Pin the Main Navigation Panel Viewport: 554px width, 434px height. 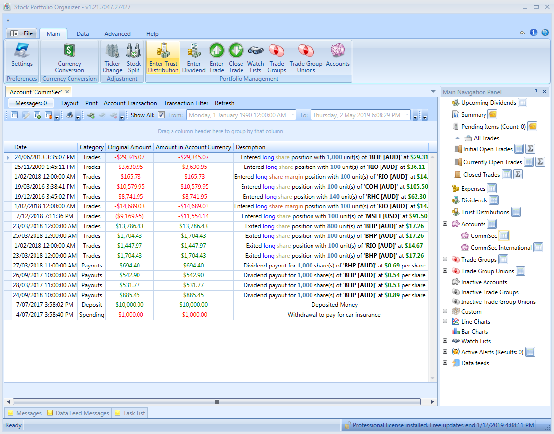click(x=536, y=92)
